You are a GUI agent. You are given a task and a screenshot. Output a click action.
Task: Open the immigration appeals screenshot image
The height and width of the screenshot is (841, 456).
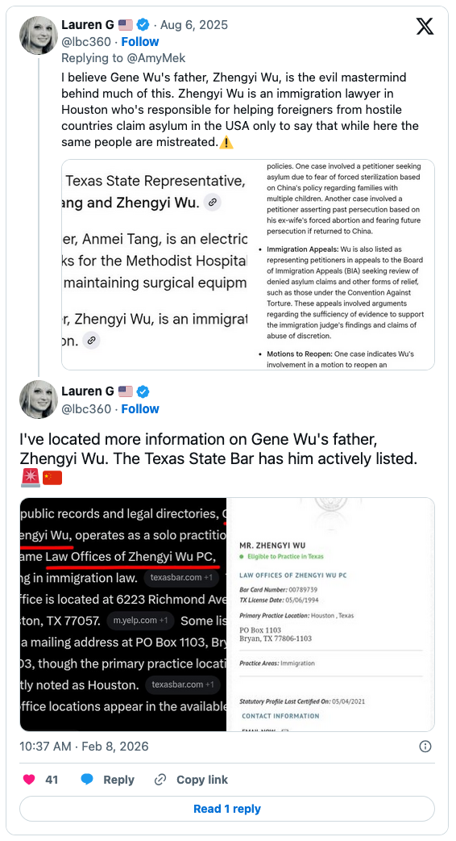point(248,265)
